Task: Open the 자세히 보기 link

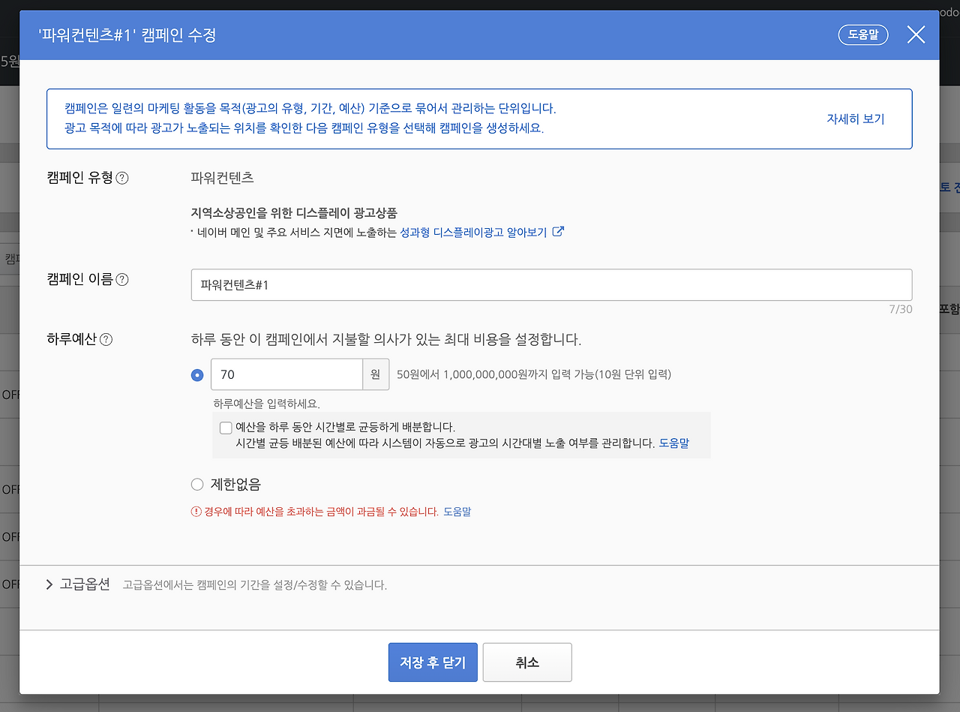Action: click(855, 118)
